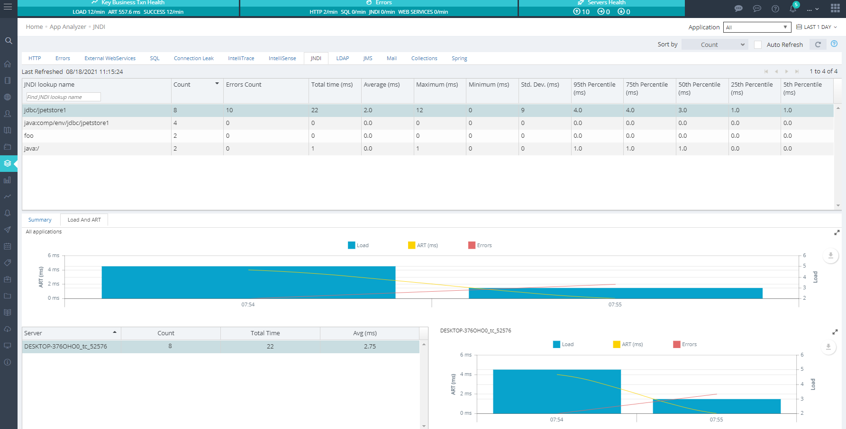846x429 pixels.
Task: Click App Analyzer breadcrumb link
Action: 68,27
